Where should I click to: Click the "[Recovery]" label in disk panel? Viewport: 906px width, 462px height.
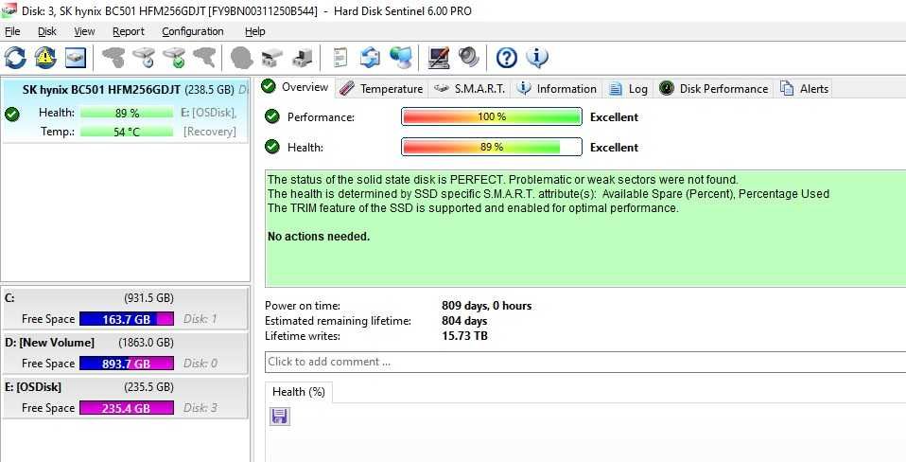(210, 132)
